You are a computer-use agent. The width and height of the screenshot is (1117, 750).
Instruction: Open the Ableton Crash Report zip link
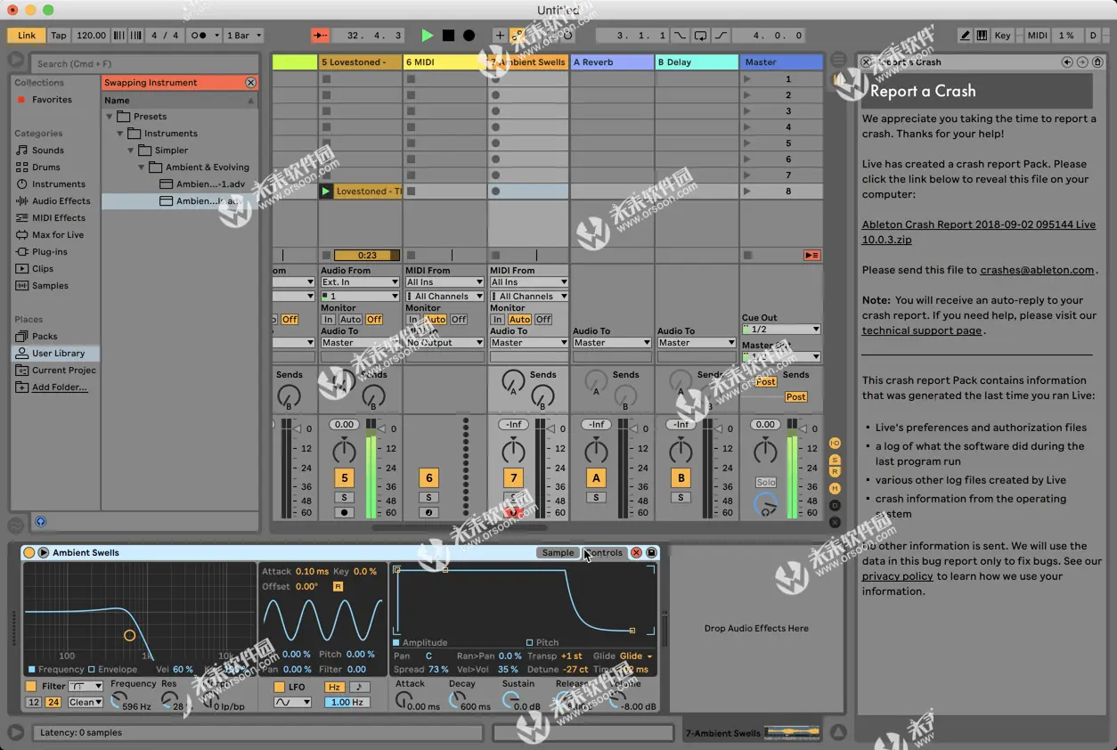pos(979,232)
